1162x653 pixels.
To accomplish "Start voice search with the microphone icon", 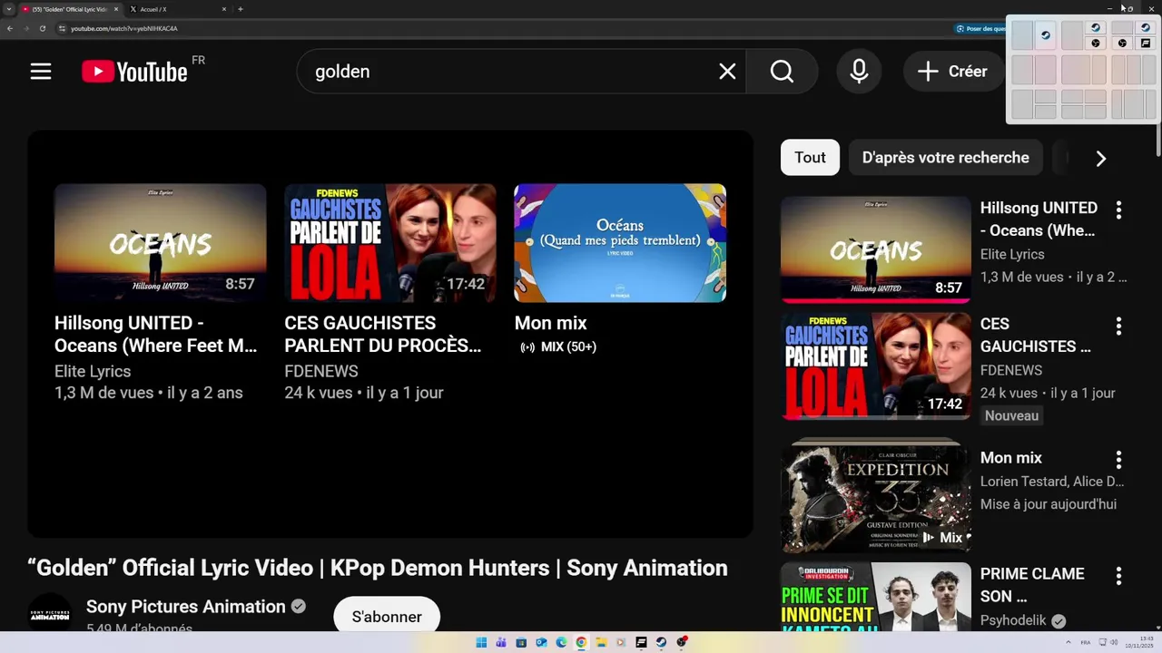I will coord(859,72).
